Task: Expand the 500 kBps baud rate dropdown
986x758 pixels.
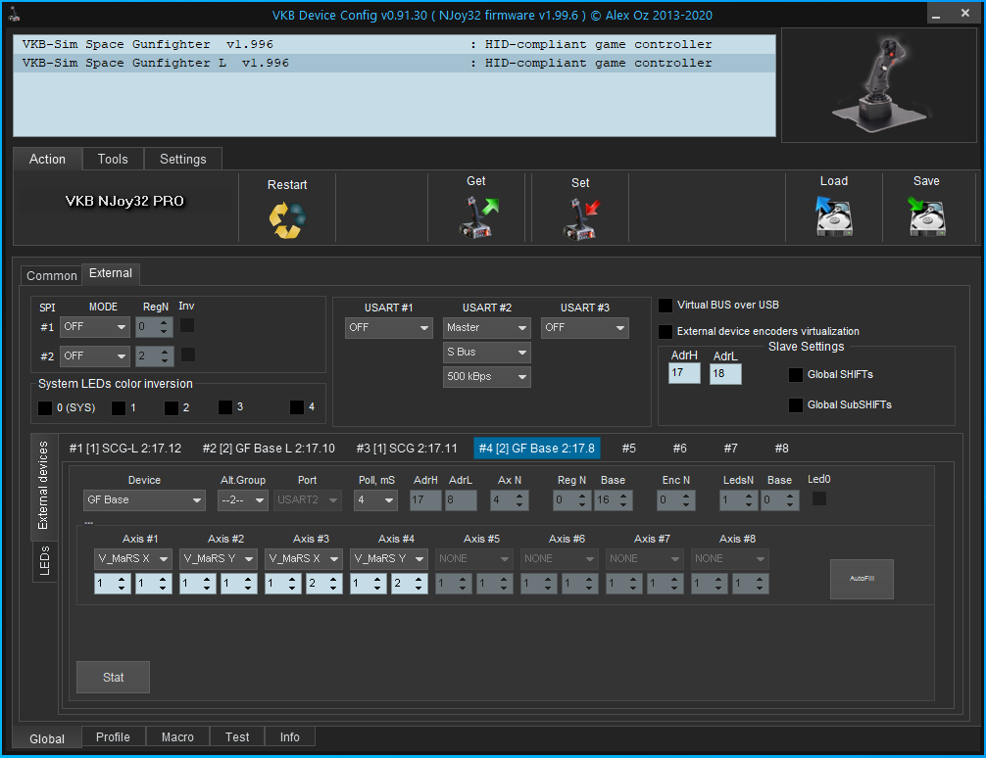Action: click(x=486, y=377)
